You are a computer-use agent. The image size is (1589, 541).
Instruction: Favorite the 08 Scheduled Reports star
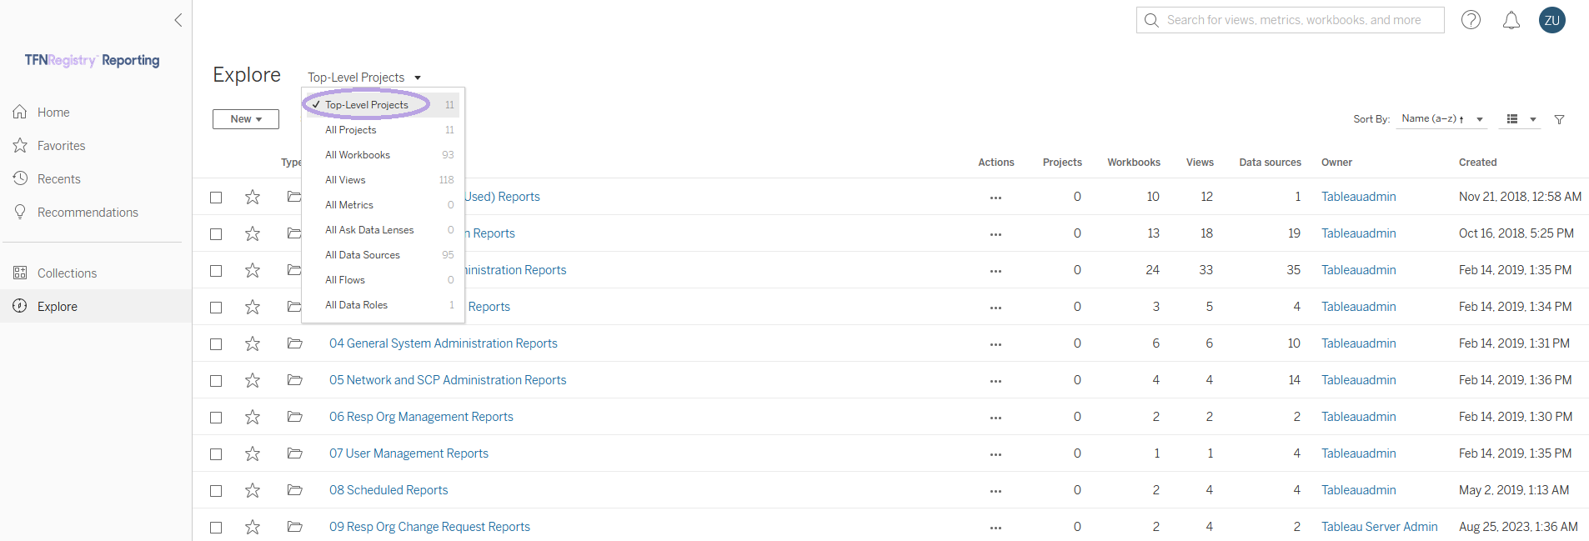coord(253,490)
